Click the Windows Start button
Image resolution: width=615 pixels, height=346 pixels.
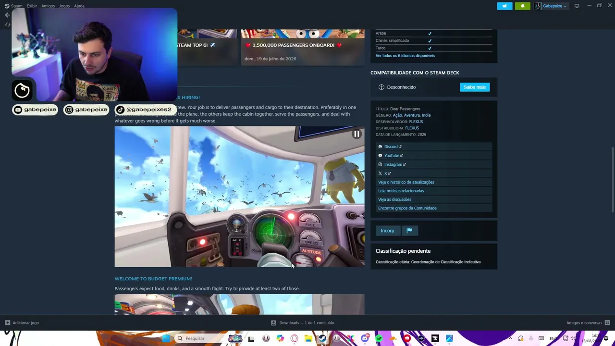(x=166, y=338)
